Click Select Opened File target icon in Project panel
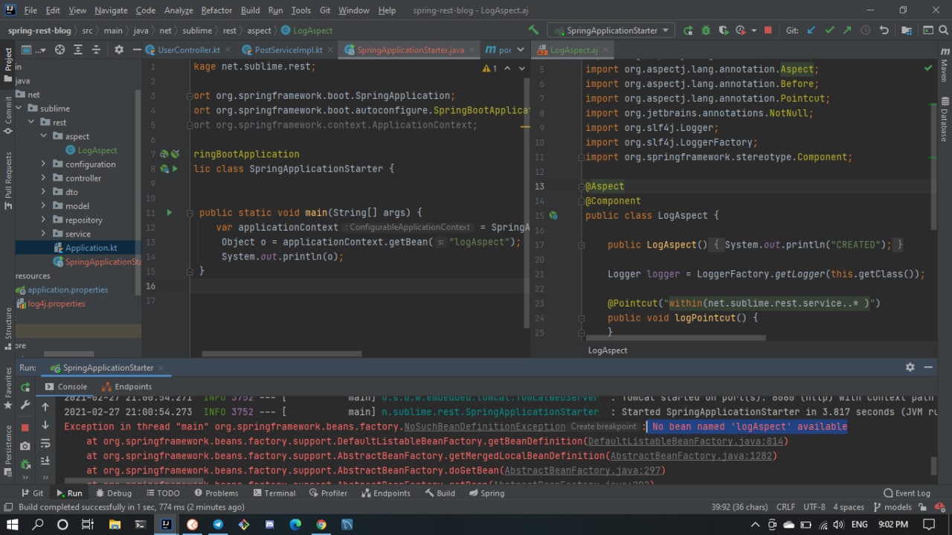 pos(59,50)
